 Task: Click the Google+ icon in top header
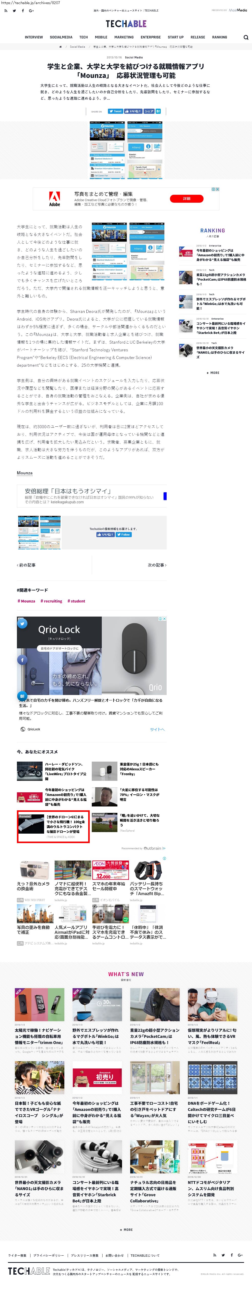tap(31, 11)
